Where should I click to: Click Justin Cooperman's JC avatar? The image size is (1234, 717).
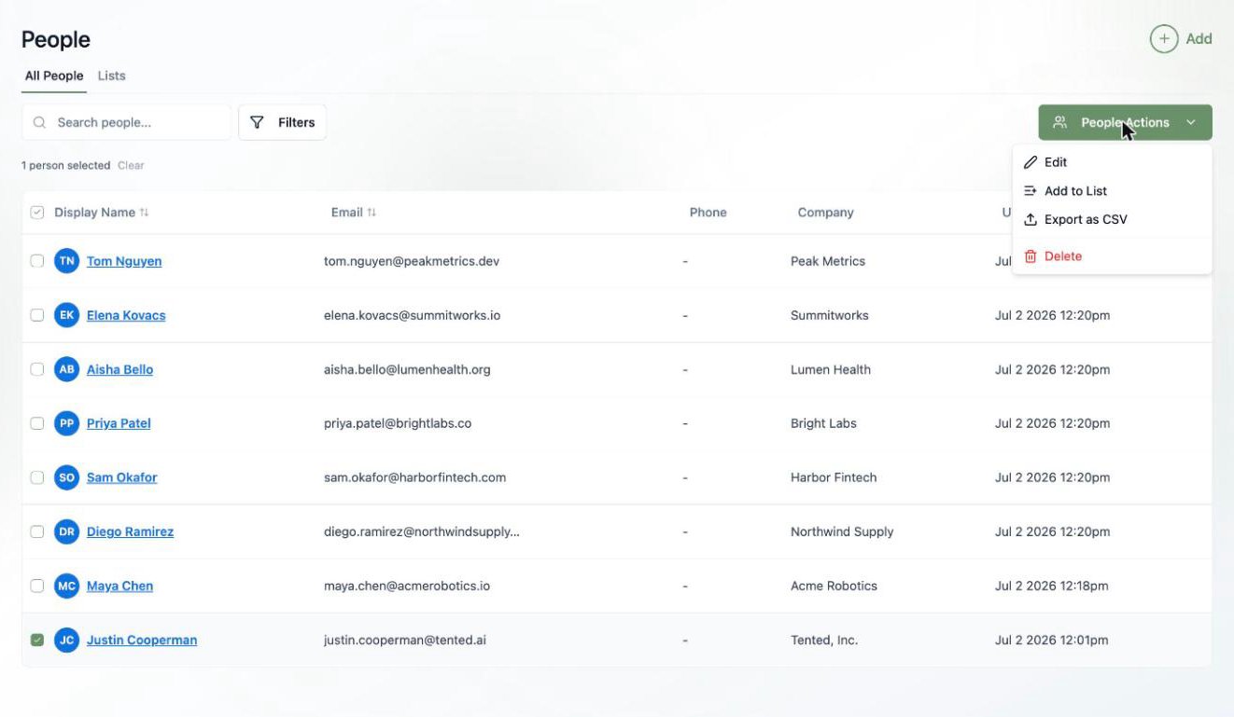coord(66,640)
